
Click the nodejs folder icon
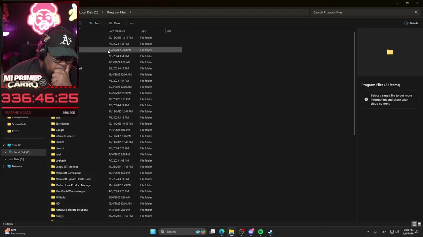(53, 216)
